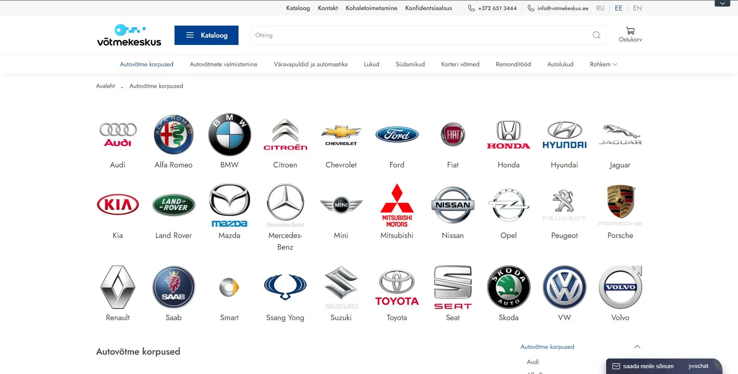
Task: Open Audi in the sidebar list
Action: pyautogui.click(x=533, y=362)
